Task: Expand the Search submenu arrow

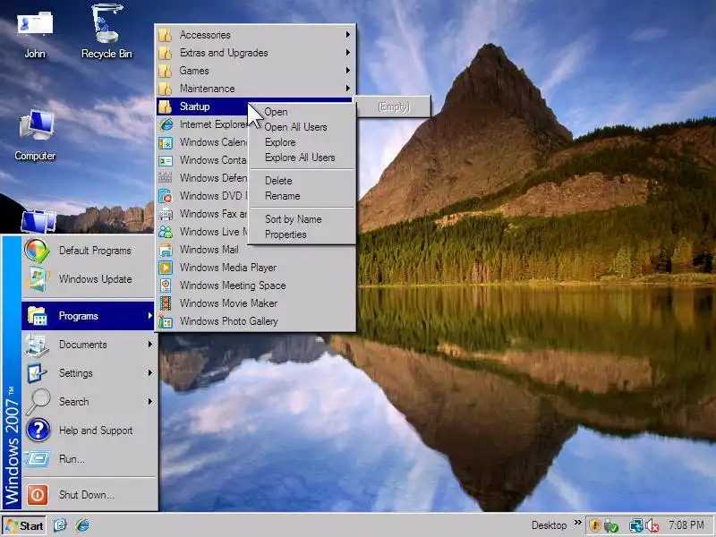Action: [x=149, y=401]
